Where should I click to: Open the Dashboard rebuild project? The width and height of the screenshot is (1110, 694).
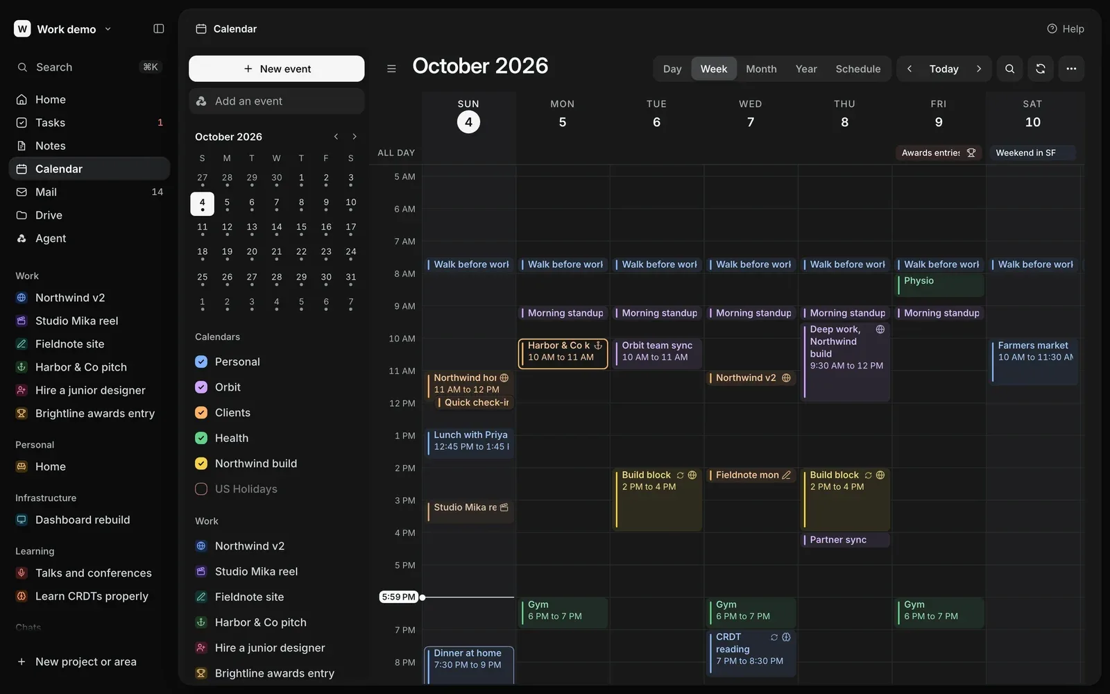pyautogui.click(x=89, y=520)
